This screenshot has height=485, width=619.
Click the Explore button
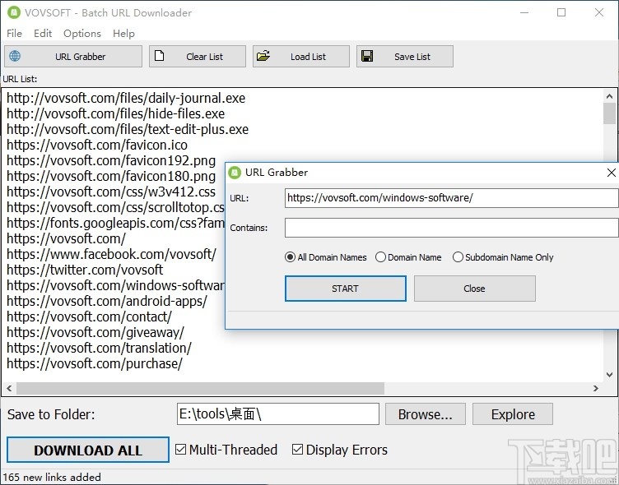[x=513, y=414]
